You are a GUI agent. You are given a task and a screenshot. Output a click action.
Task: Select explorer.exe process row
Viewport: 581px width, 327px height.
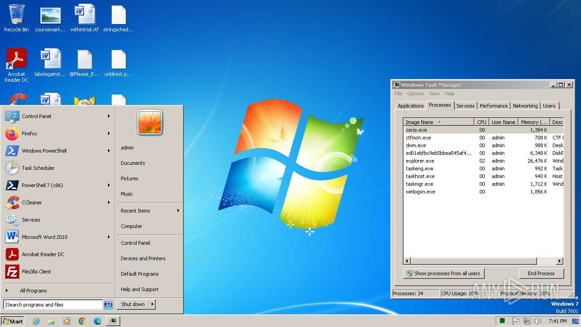pyautogui.click(x=483, y=161)
